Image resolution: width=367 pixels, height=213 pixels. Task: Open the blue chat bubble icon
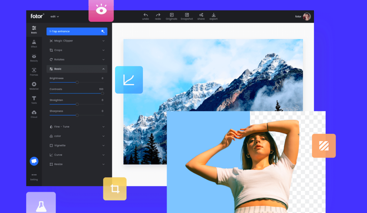pyautogui.click(x=34, y=161)
